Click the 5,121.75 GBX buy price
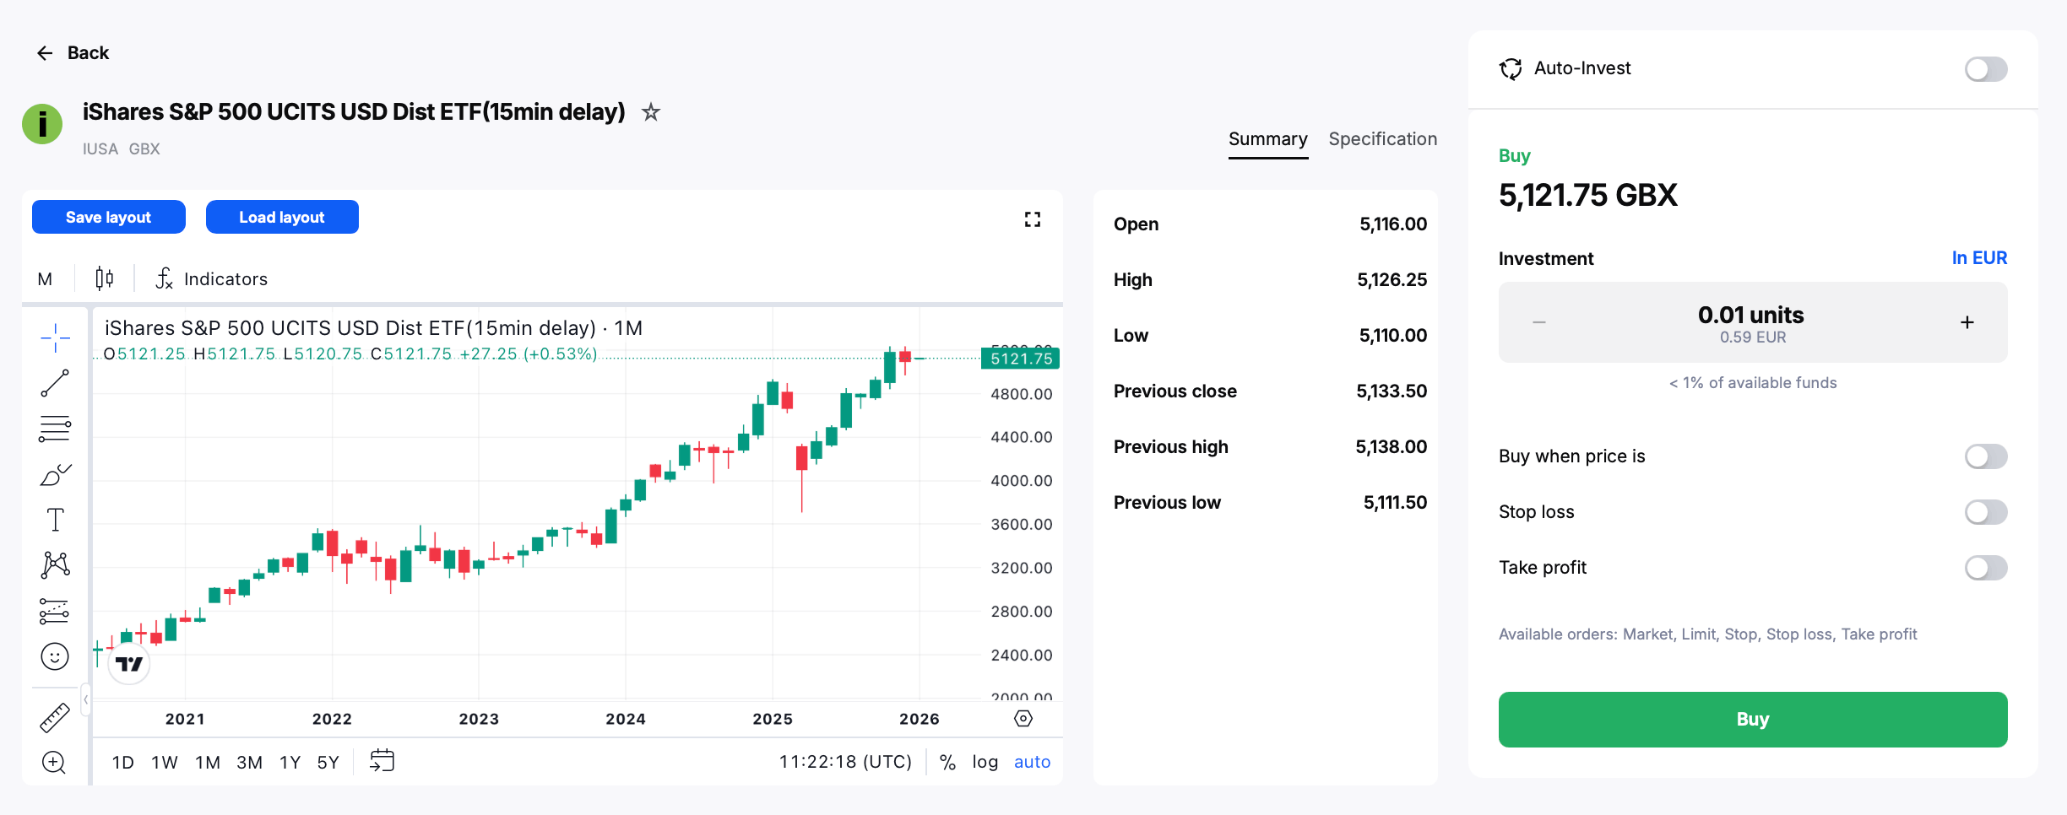Viewport: 2067px width, 815px height. point(1587,196)
